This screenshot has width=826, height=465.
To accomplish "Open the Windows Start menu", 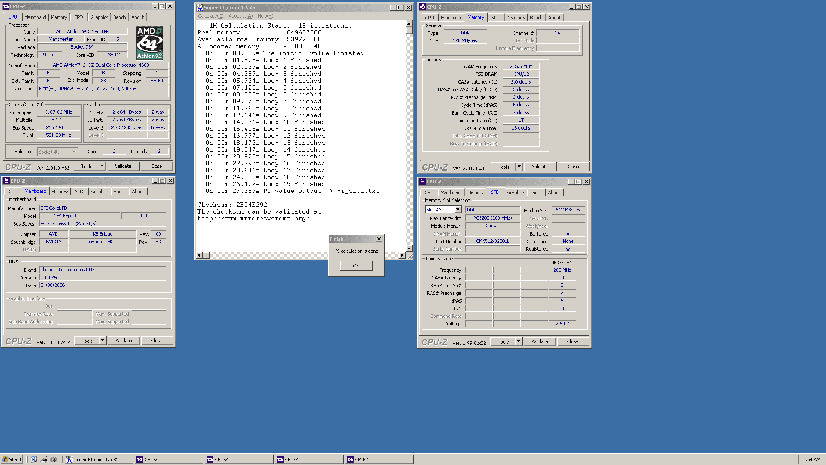I will (x=12, y=459).
